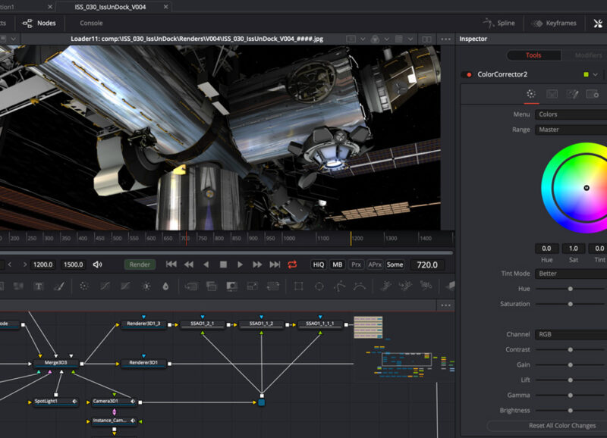
Task: Open the Console panel
Action: [91, 23]
